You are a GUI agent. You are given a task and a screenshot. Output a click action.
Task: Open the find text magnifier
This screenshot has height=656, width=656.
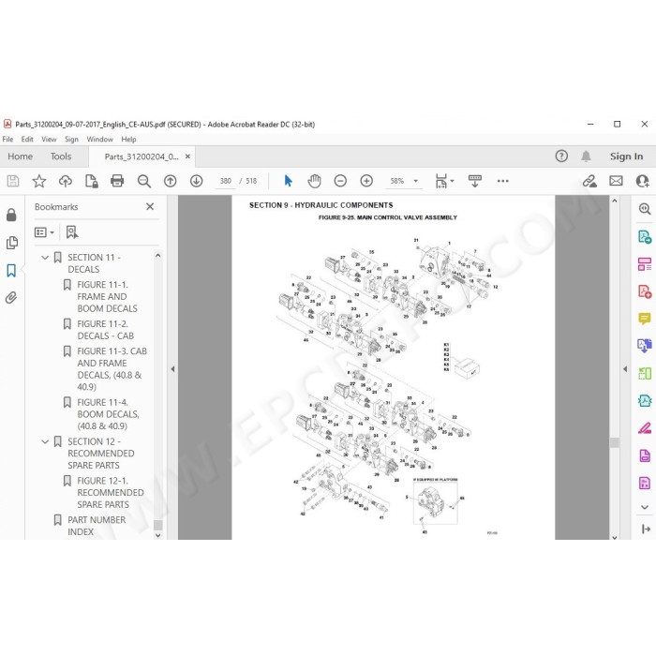[144, 181]
